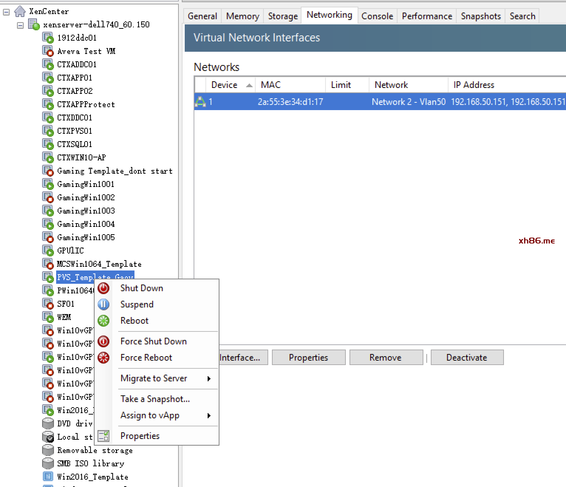Click the WEM VM icon

click(48, 317)
